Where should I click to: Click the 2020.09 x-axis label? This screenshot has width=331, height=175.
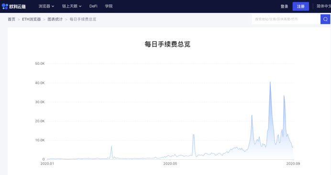click(293, 164)
